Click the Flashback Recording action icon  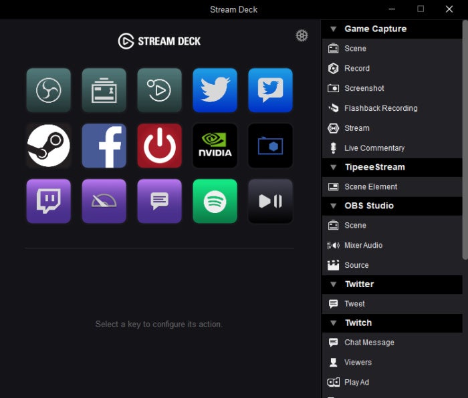(334, 108)
